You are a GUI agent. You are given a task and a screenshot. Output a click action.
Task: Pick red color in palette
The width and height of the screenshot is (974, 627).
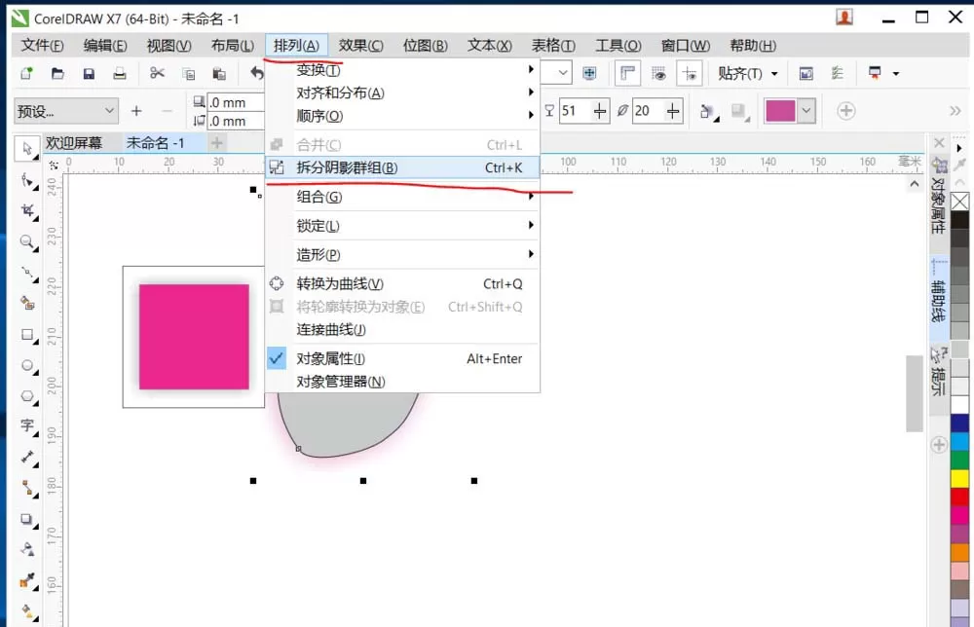pos(959,497)
